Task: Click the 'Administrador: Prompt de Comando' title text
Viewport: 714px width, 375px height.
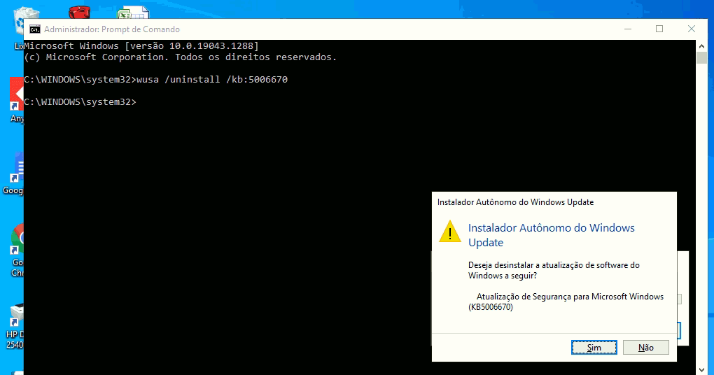Action: click(112, 29)
